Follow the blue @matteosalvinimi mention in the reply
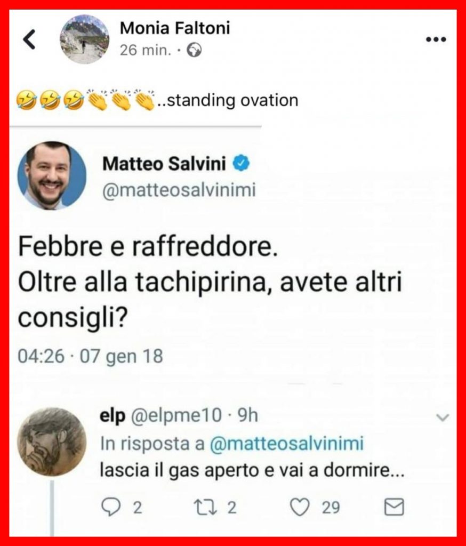This screenshot has width=466, height=546. coord(287,444)
